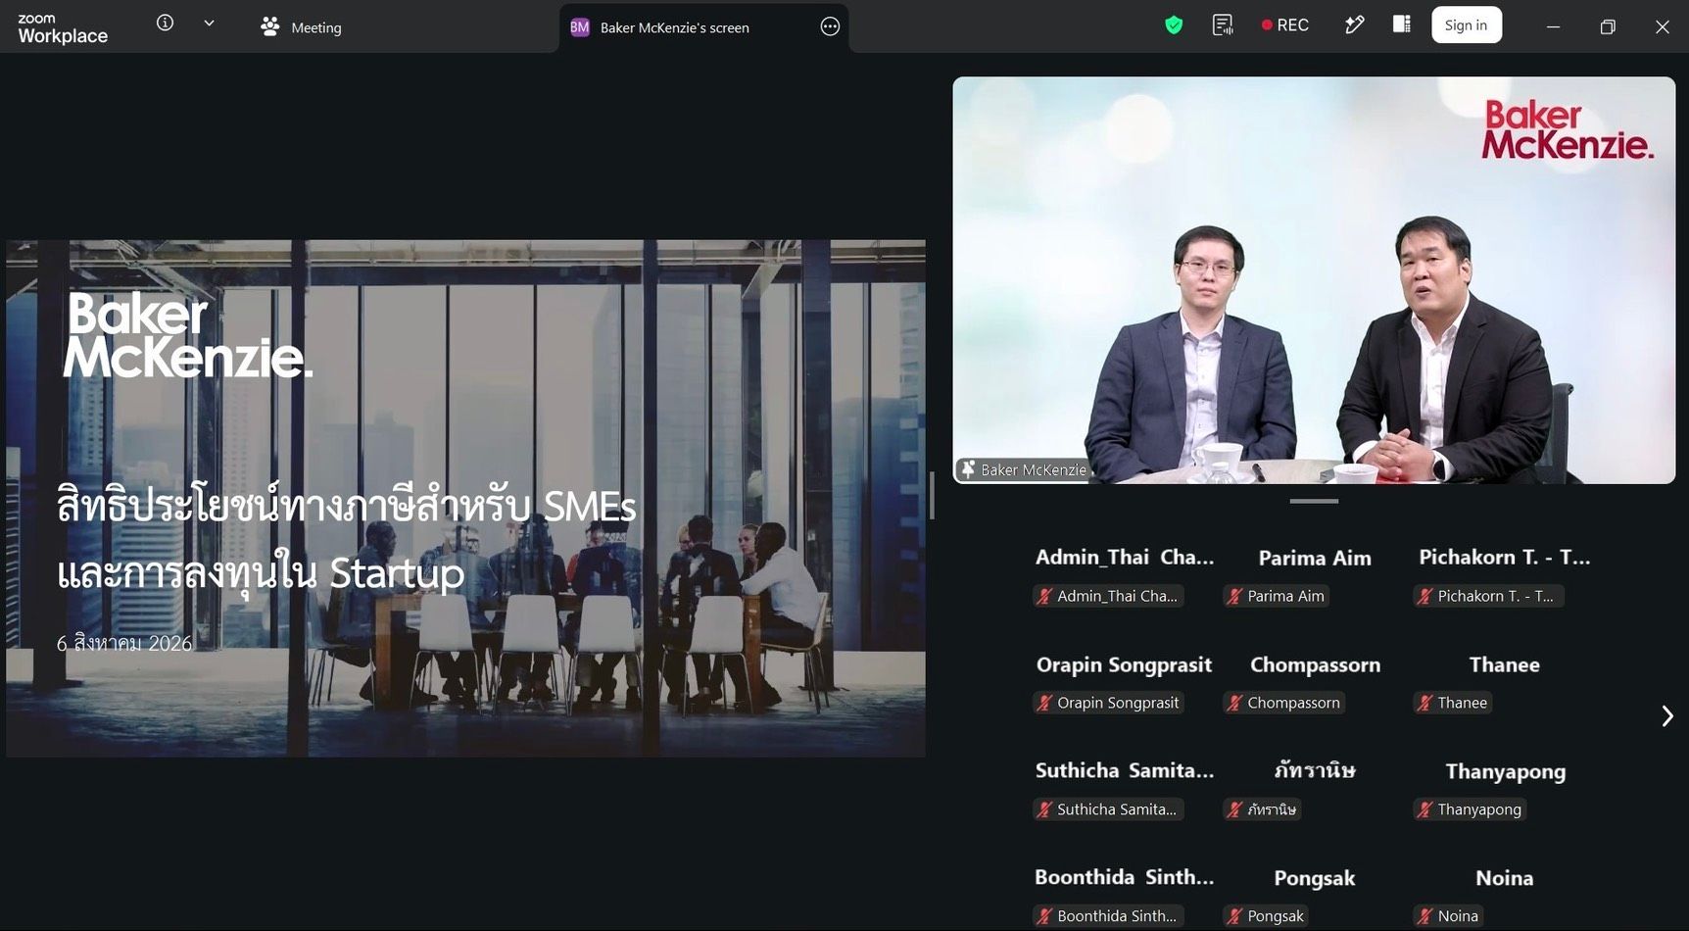1689x931 pixels.
Task: Change the view layout icon
Action: pos(1402,24)
